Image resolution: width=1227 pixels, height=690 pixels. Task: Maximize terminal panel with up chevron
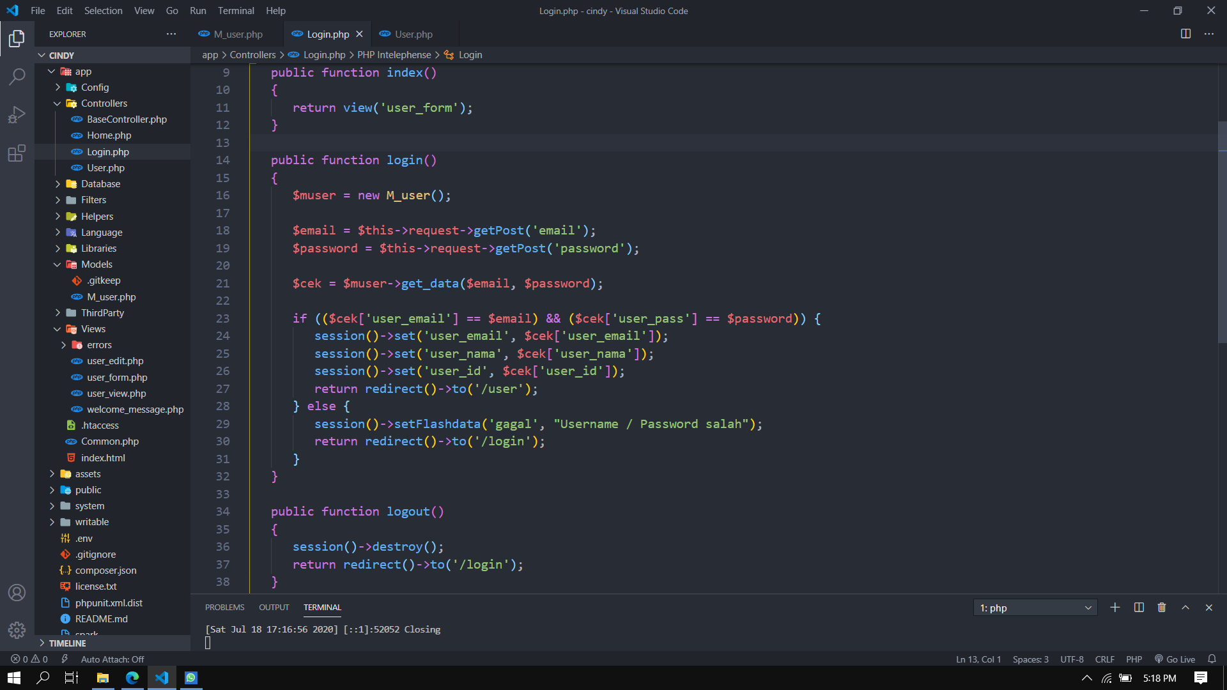pos(1185,608)
